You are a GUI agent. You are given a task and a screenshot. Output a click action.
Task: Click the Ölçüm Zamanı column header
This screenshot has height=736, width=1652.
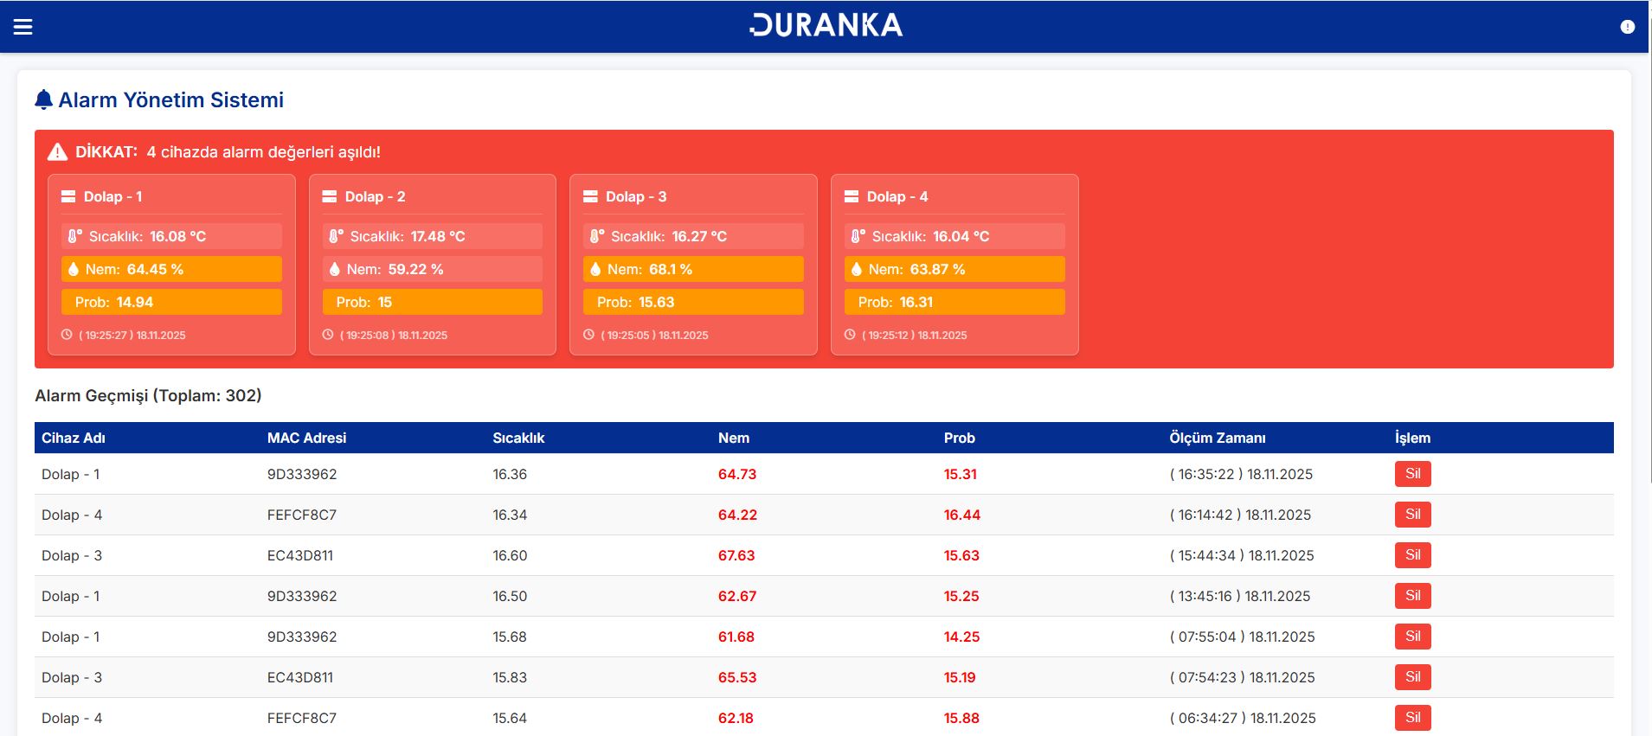1217,438
